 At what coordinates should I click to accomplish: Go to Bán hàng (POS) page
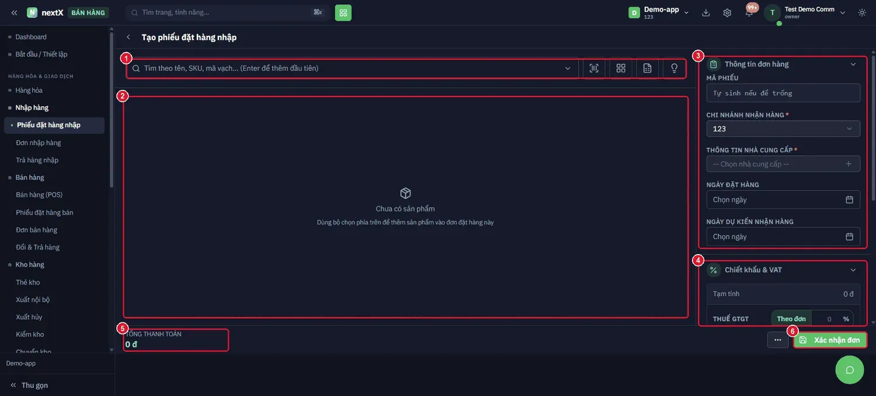[x=39, y=194]
